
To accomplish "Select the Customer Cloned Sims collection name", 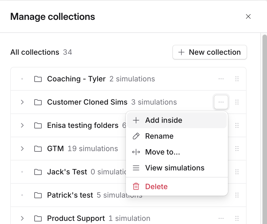I will coord(87,102).
